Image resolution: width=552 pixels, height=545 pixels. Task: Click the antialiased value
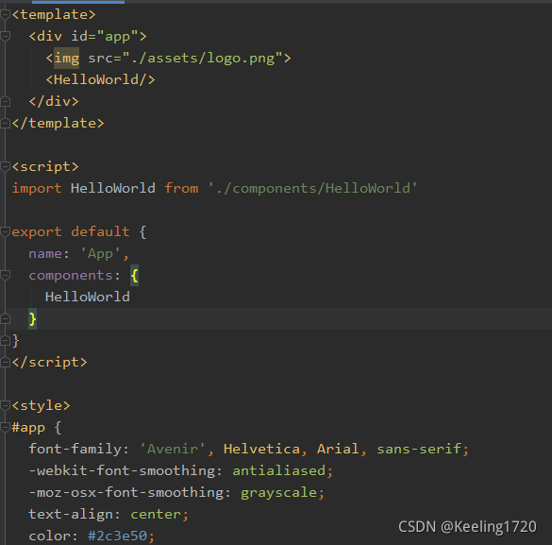tap(278, 470)
